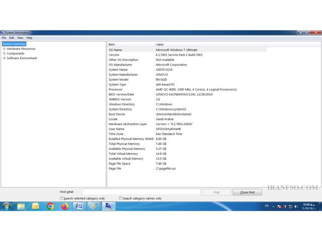Select Software Environment tree label

tap(22, 58)
